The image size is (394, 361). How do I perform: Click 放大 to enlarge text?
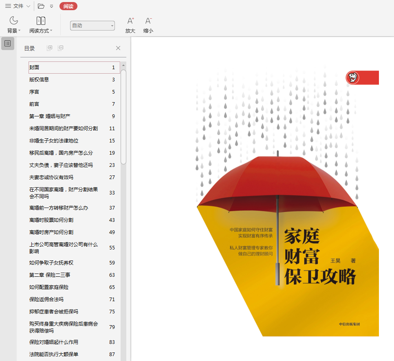(130, 25)
